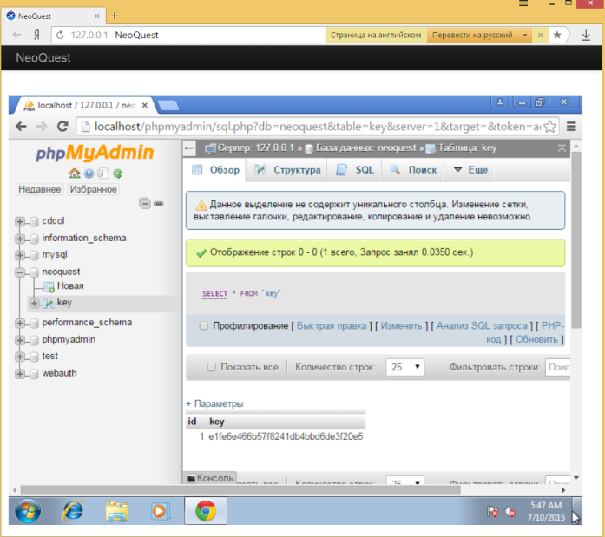Open the SQL tab
605x537 pixels.
(x=355, y=170)
